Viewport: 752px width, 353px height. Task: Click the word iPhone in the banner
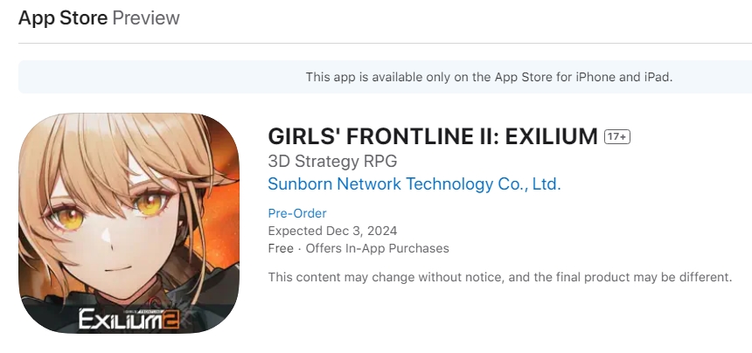[595, 77]
